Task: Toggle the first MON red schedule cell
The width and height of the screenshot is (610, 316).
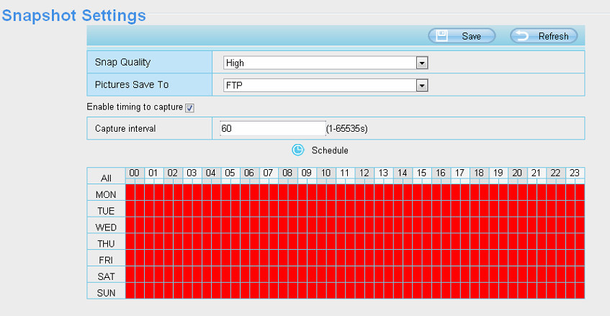Action: click(130, 193)
